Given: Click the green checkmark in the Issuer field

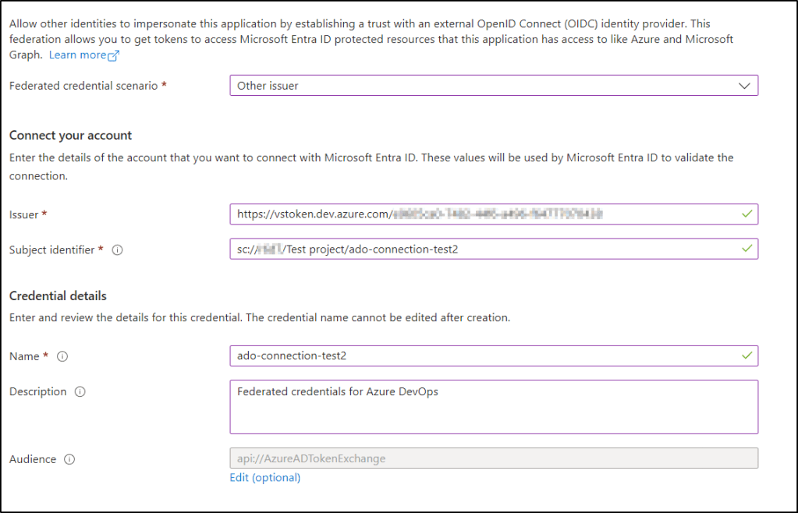Looking at the screenshot, I should coord(747,214).
